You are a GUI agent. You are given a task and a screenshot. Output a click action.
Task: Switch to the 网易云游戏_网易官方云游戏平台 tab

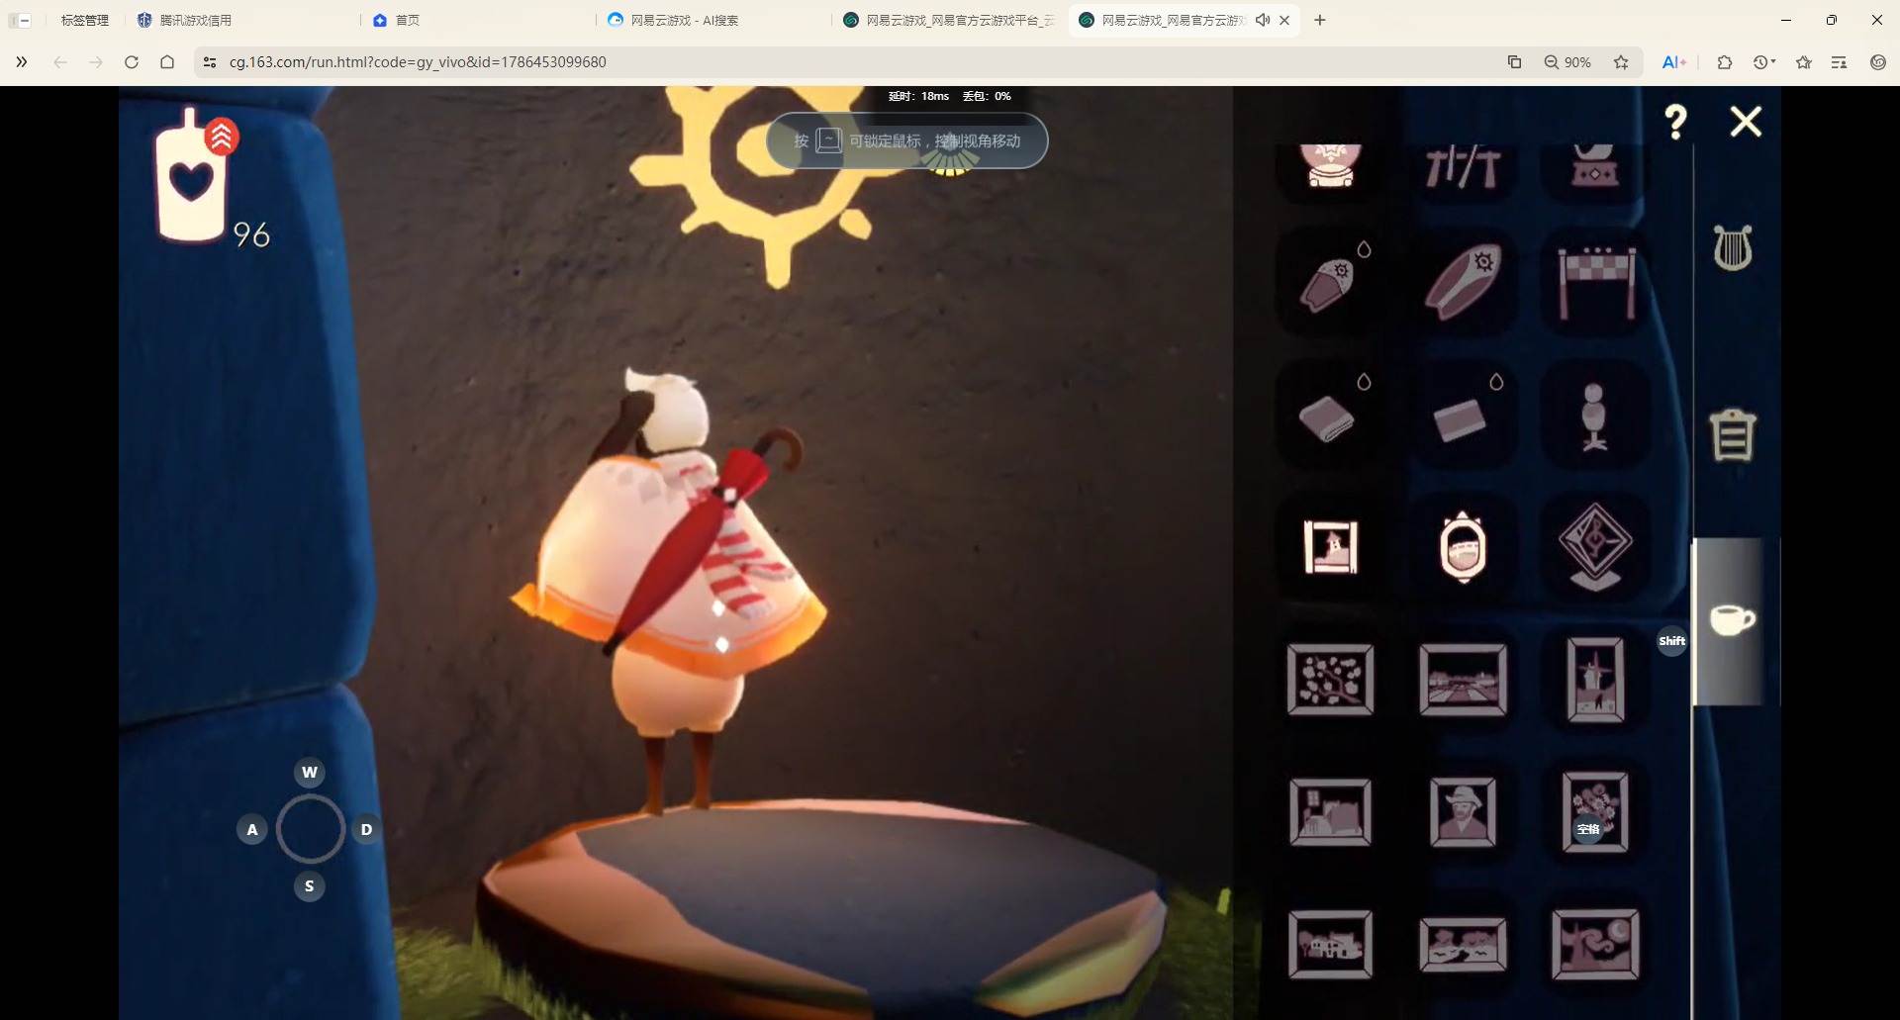click(949, 20)
